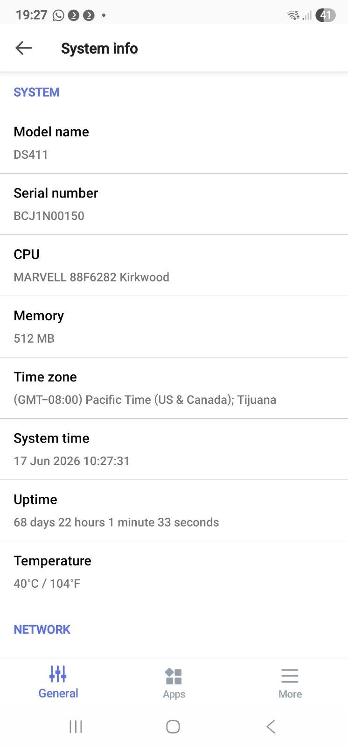This screenshot has width=348, height=747.
Task: Tap the Android home button
Action: point(173,726)
